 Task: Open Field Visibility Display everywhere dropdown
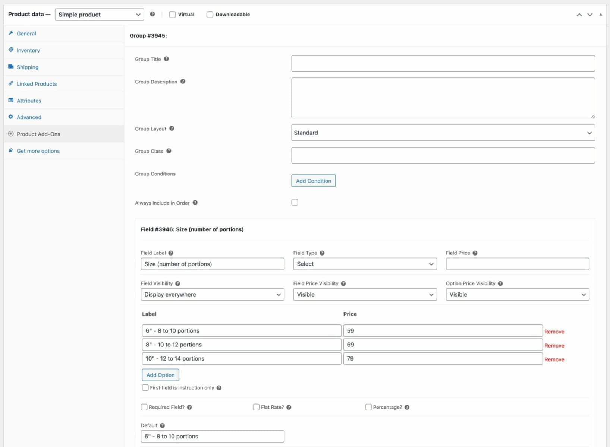[x=213, y=294]
